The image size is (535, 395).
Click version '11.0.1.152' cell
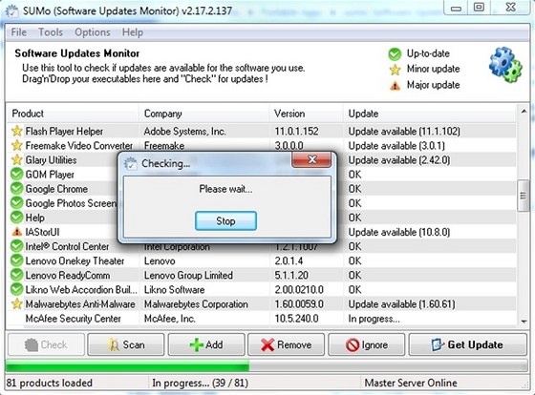296,132
